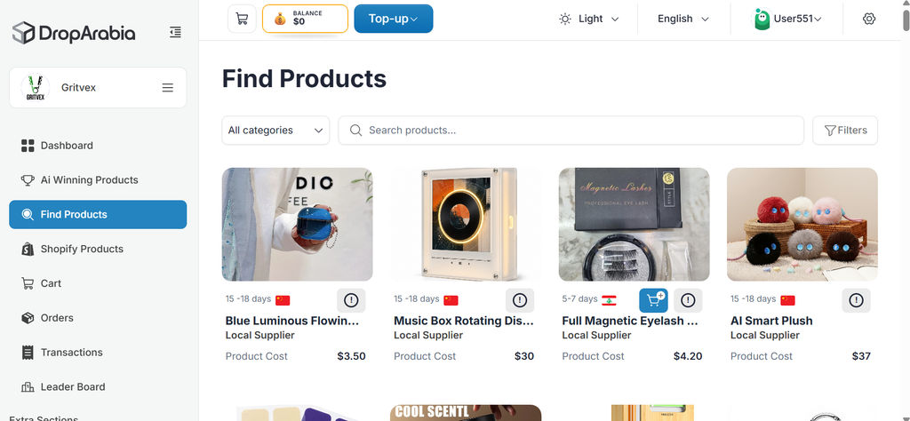Go to Dashboard in sidebar
This screenshot has width=910, height=421.
pyautogui.click(x=98, y=146)
